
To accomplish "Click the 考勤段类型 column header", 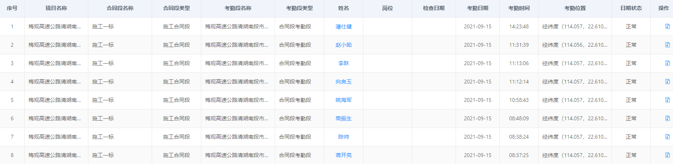I will pos(299,8).
